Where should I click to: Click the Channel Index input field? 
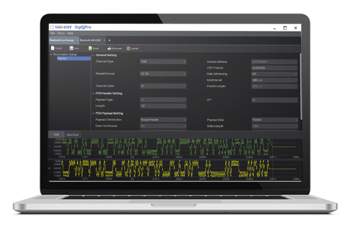(x=163, y=86)
